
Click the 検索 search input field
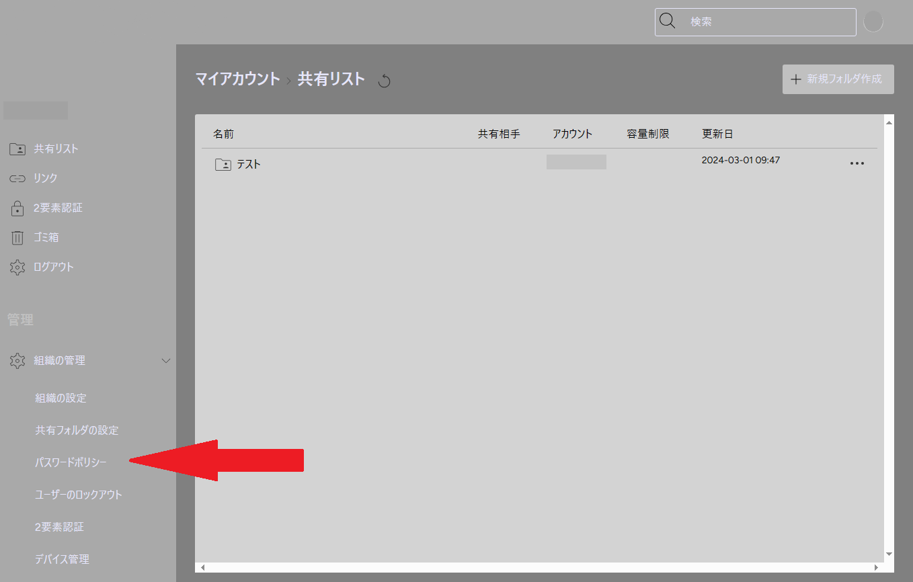[756, 22]
